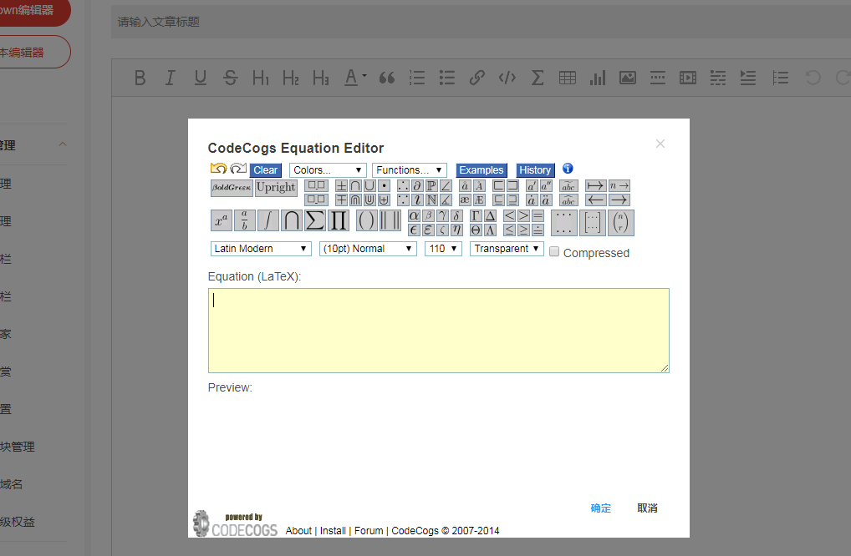
Task: Collapse the sidebar section chevron
Action: pyautogui.click(x=63, y=144)
